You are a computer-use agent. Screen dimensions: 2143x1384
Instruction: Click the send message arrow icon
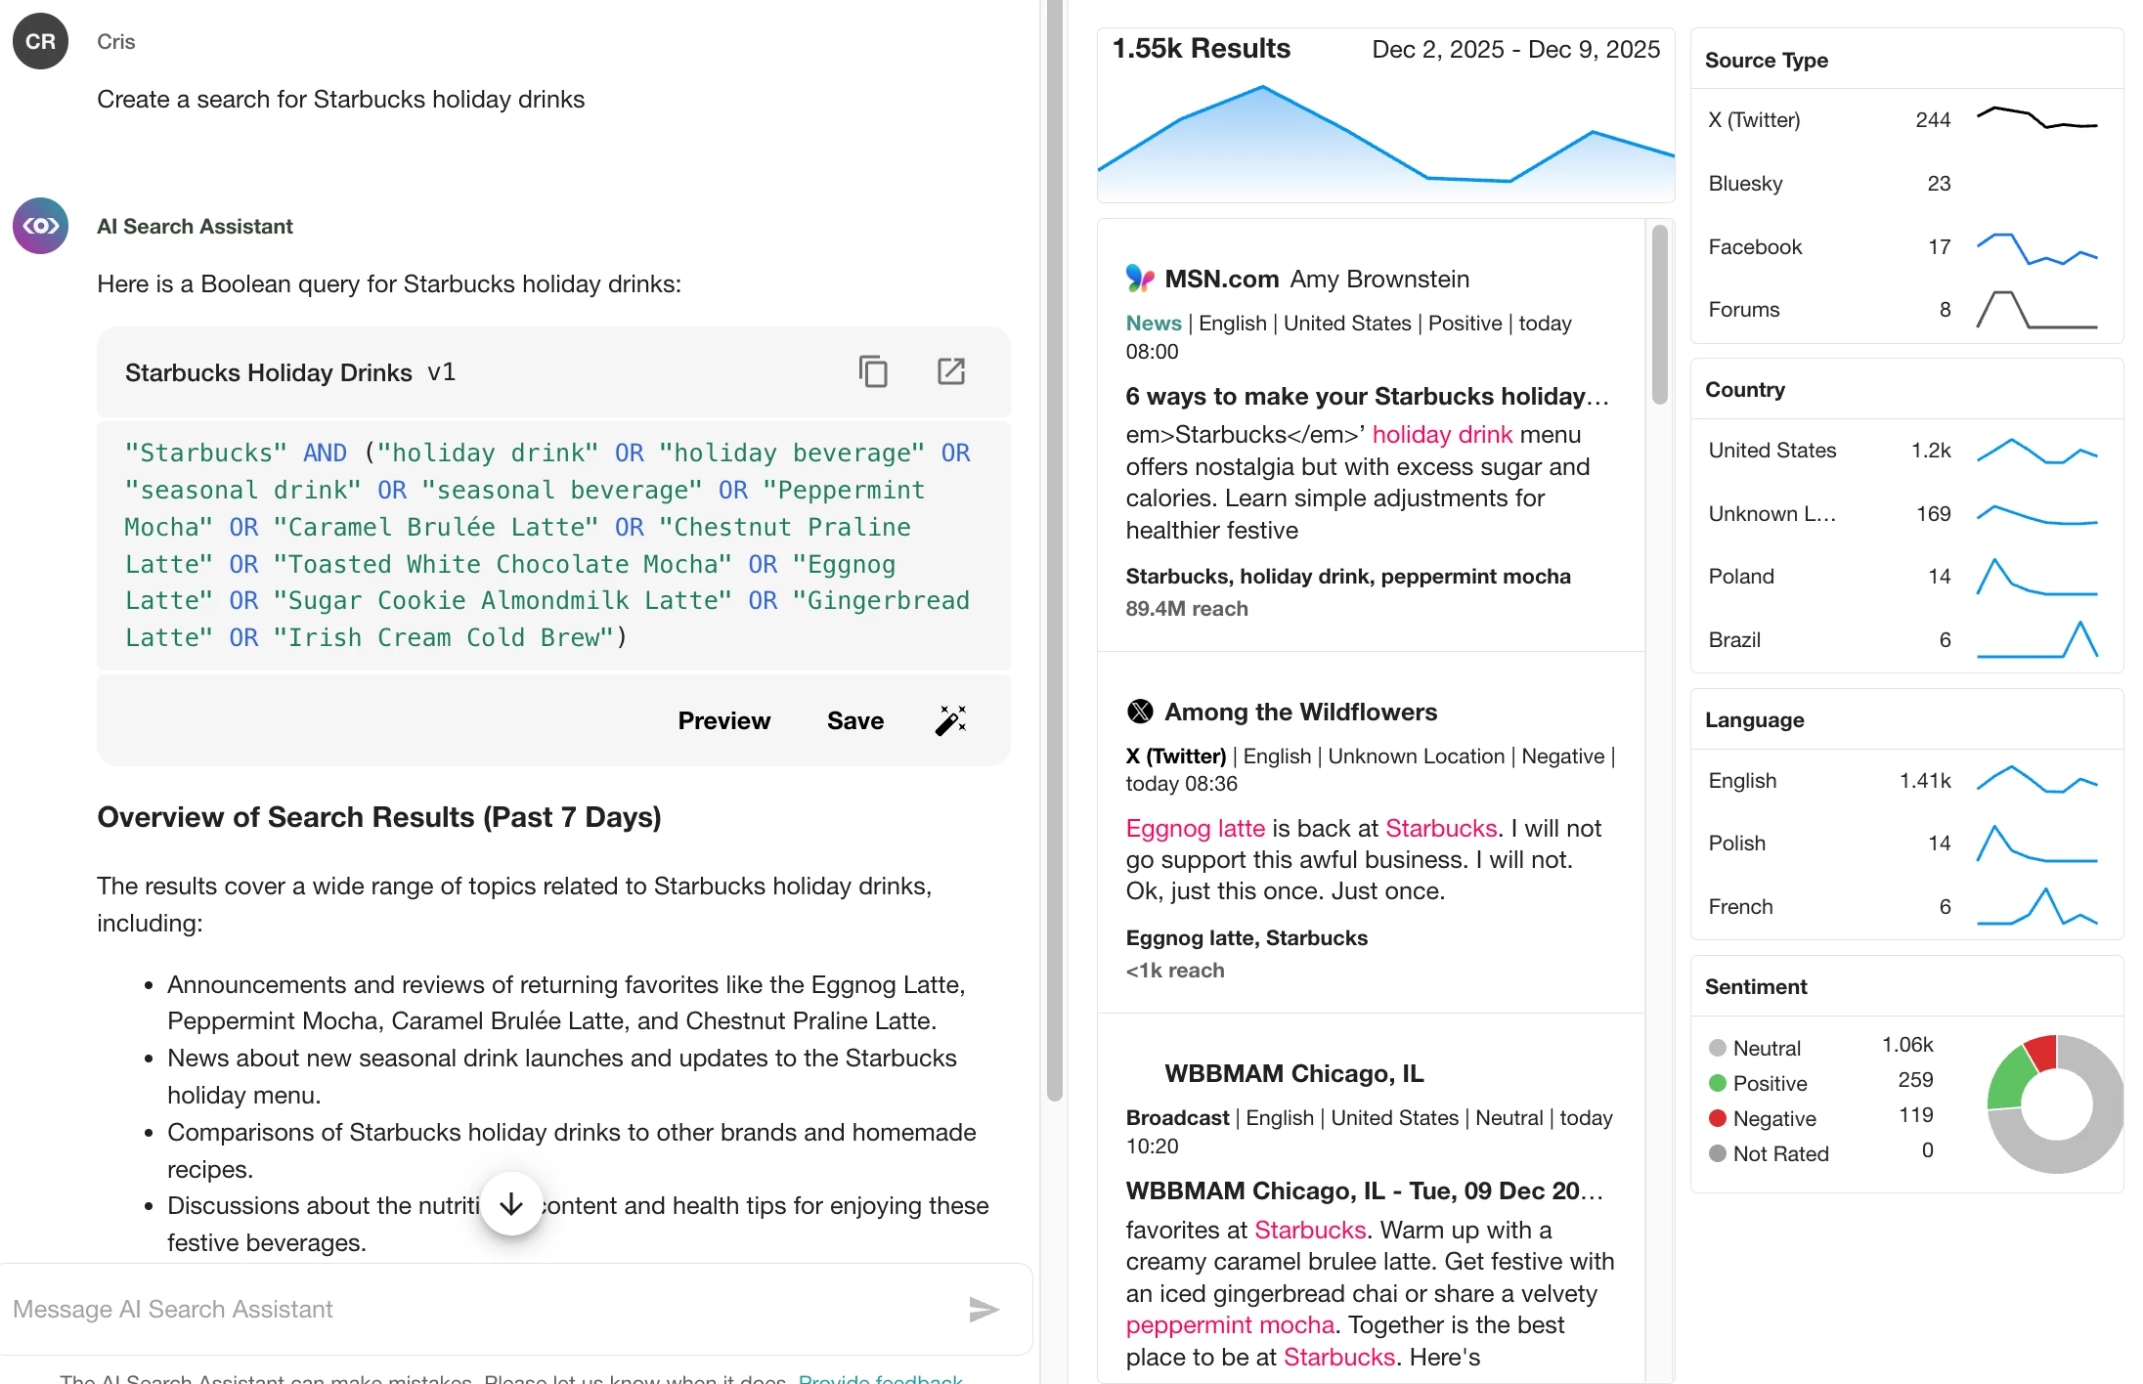click(983, 1309)
